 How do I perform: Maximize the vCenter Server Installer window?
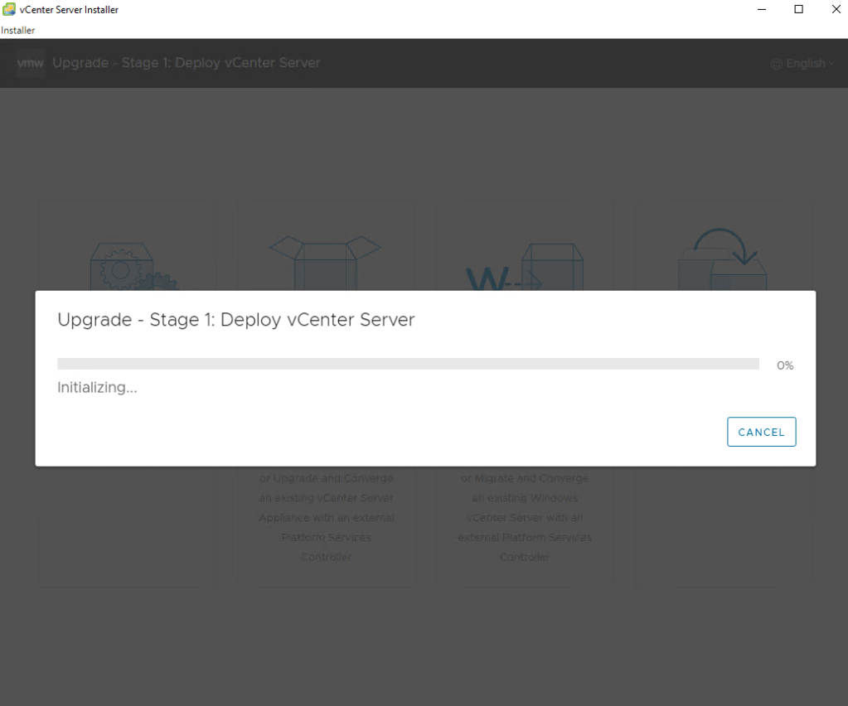[798, 10]
